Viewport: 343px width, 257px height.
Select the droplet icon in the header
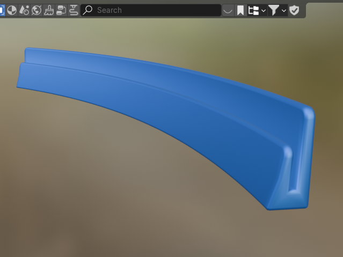click(x=24, y=10)
